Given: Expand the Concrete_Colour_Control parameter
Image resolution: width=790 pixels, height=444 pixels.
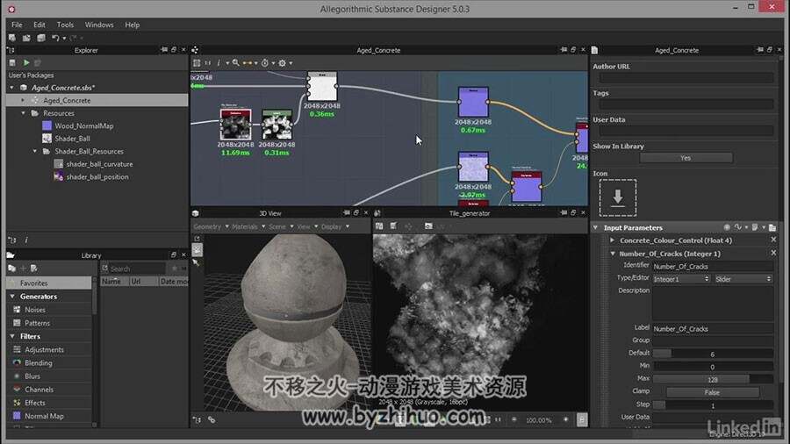Looking at the screenshot, I should 612,240.
